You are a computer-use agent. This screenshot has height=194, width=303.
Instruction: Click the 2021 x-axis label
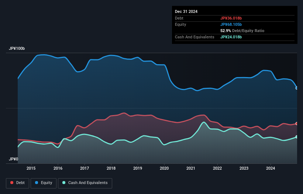tap(191, 168)
